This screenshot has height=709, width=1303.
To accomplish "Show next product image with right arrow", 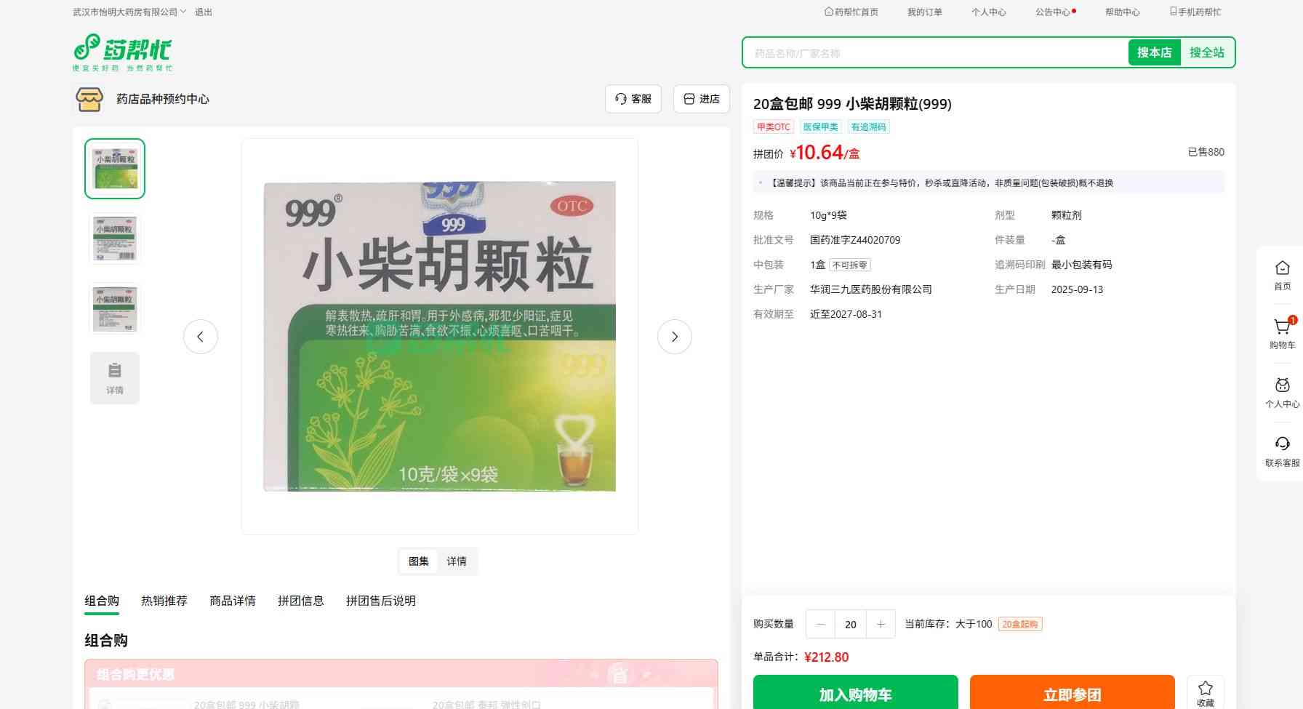I will click(674, 337).
